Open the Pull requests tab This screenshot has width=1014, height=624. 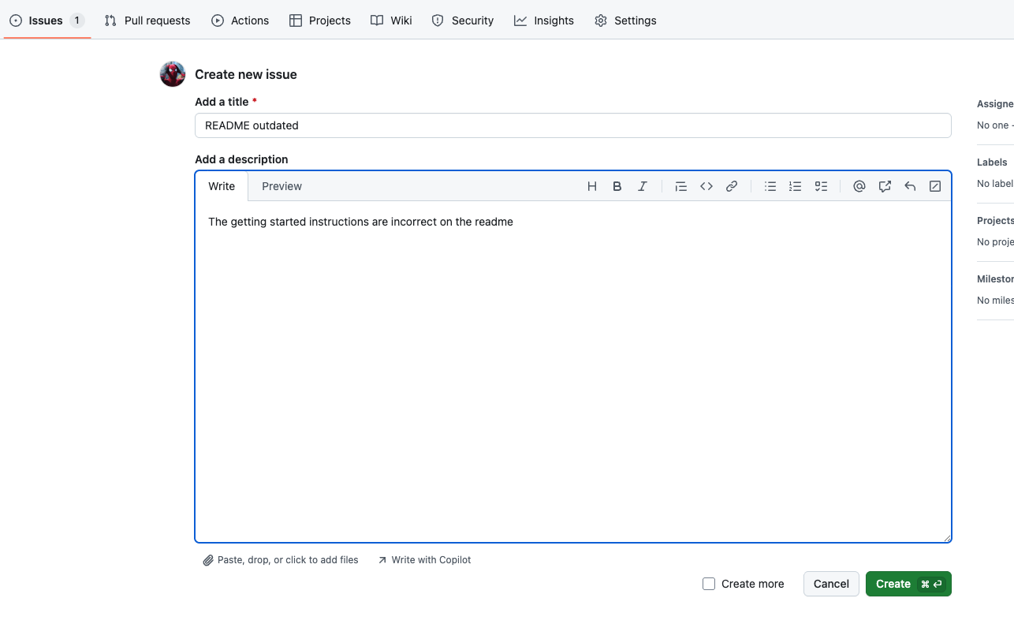[147, 21]
